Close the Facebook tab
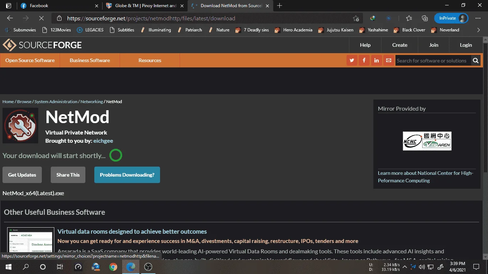The image size is (488, 274). tap(97, 6)
